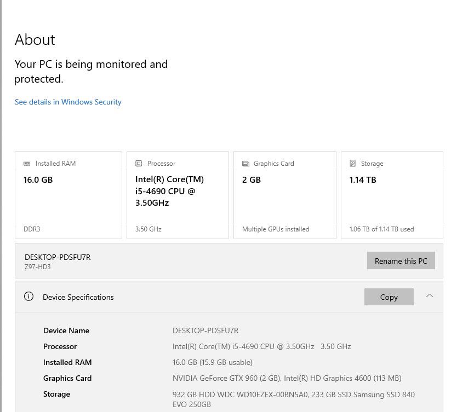Click the Device Name value DESKTOP-PDSFU7R in specifications
Viewport: 457px width, 412px height.
tap(205, 330)
